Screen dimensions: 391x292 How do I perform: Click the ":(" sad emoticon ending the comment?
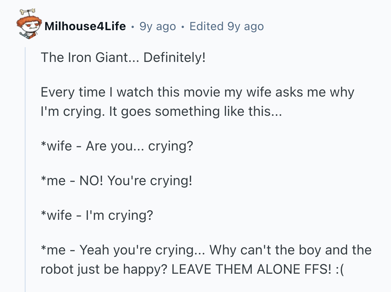341,269
